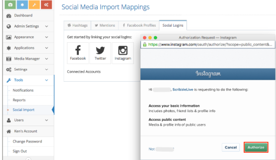This screenshot has height=160, width=276.
Task: Maximize the Authorization Request popup window
Action: 155,38
